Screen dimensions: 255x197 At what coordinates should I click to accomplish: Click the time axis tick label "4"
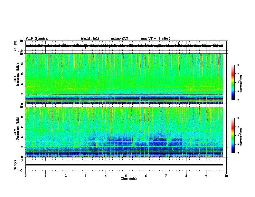tap(106, 176)
